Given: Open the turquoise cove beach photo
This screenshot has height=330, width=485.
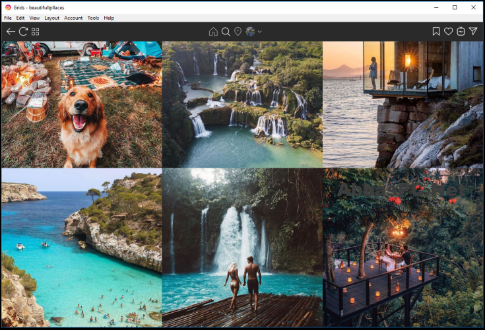Looking at the screenshot, I should [82, 247].
